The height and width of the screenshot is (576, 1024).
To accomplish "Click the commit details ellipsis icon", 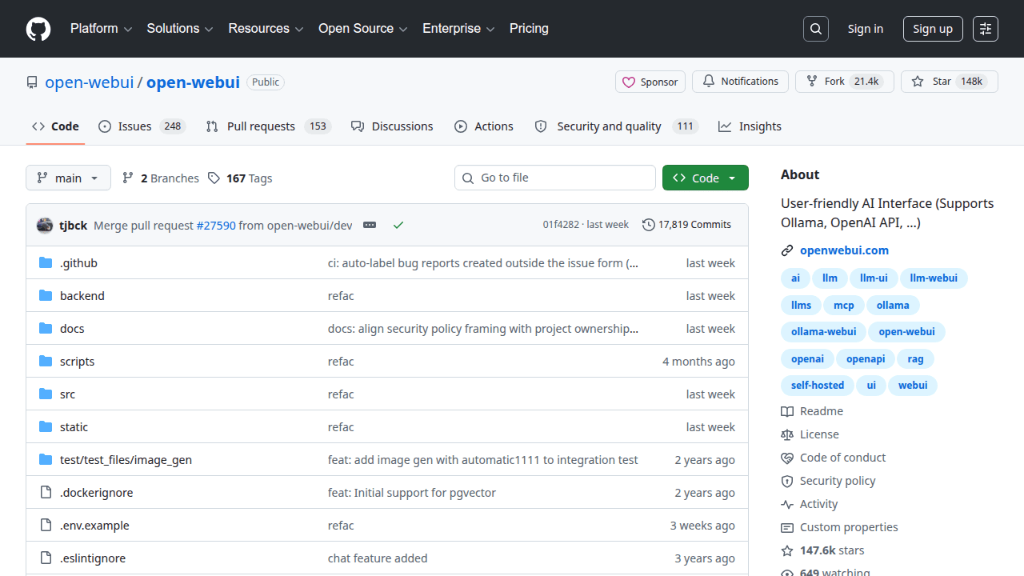I will (370, 225).
